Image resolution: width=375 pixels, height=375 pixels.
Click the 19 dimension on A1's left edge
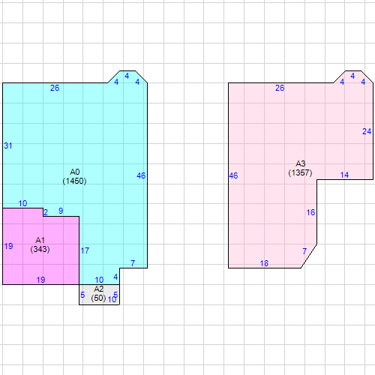click(x=8, y=246)
